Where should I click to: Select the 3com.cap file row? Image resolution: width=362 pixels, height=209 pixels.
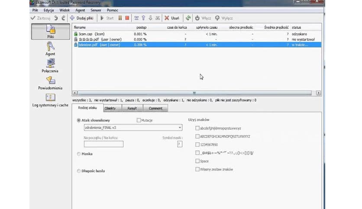click(x=197, y=34)
